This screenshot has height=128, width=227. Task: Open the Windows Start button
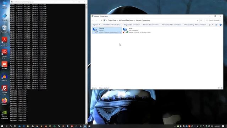coord(2,126)
